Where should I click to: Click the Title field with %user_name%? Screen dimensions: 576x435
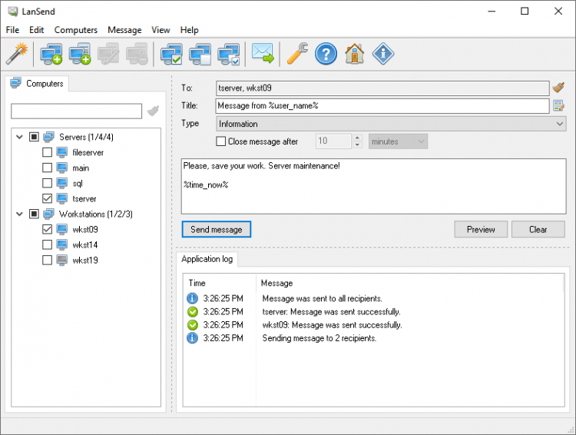point(382,106)
